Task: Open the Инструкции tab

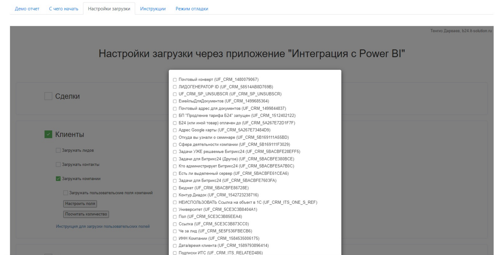Action: coord(153,9)
